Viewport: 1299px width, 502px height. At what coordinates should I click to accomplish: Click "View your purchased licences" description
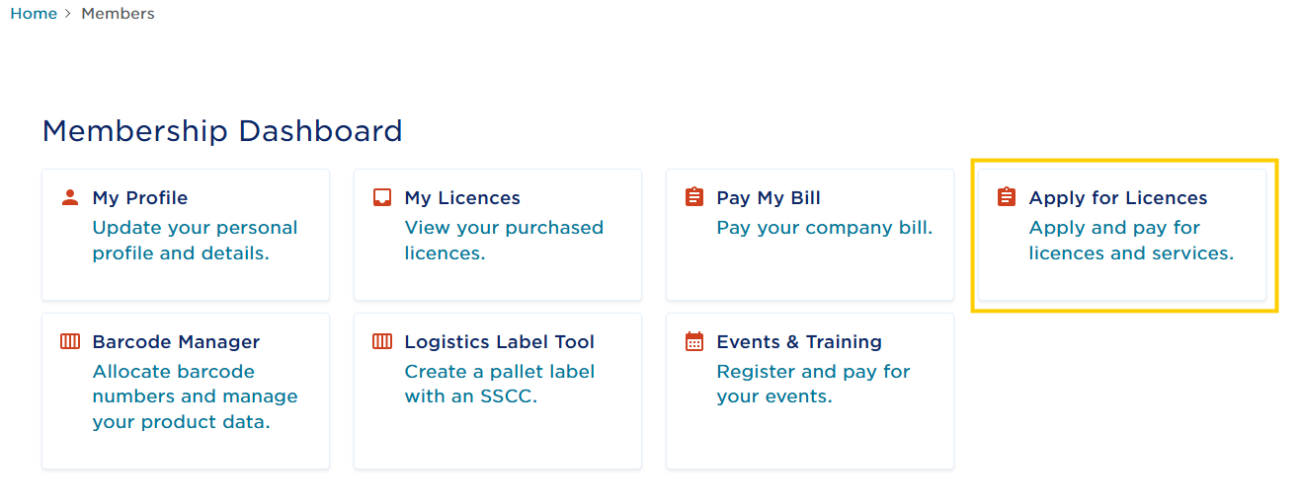click(504, 241)
